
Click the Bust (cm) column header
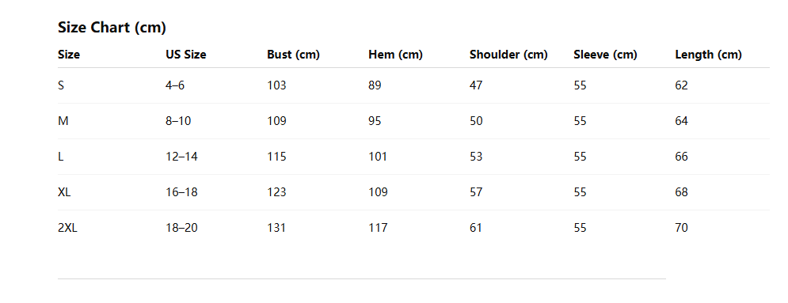[293, 55]
